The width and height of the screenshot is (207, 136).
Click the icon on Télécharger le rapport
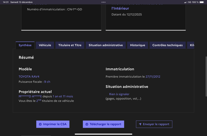(x=87, y=124)
